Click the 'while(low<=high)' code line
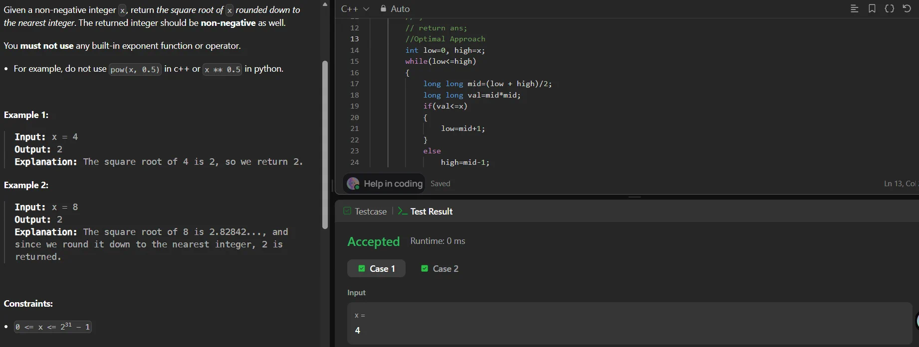This screenshot has width=919, height=347. click(x=441, y=61)
